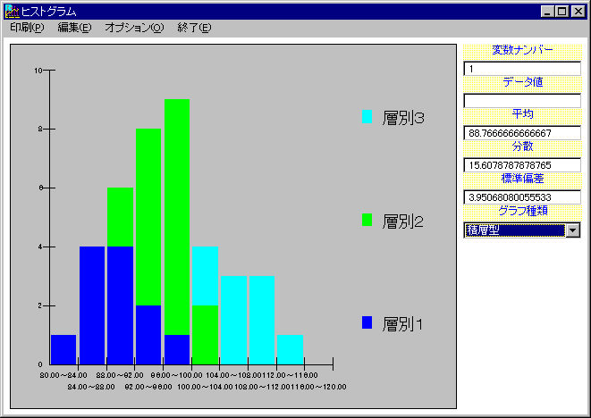Click the green 層別2 legend swatch
This screenshot has width=591, height=418.
point(367,220)
